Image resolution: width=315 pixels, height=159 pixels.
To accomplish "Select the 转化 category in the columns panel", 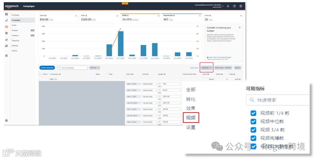I will click(x=191, y=99).
